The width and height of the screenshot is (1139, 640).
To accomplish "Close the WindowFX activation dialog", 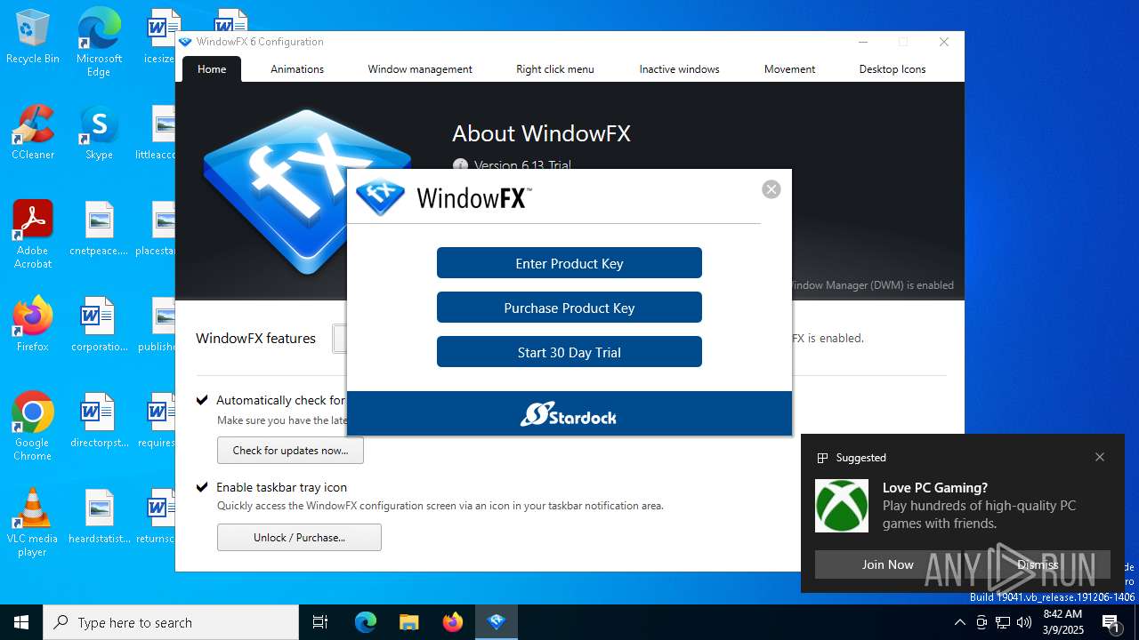I will [771, 189].
